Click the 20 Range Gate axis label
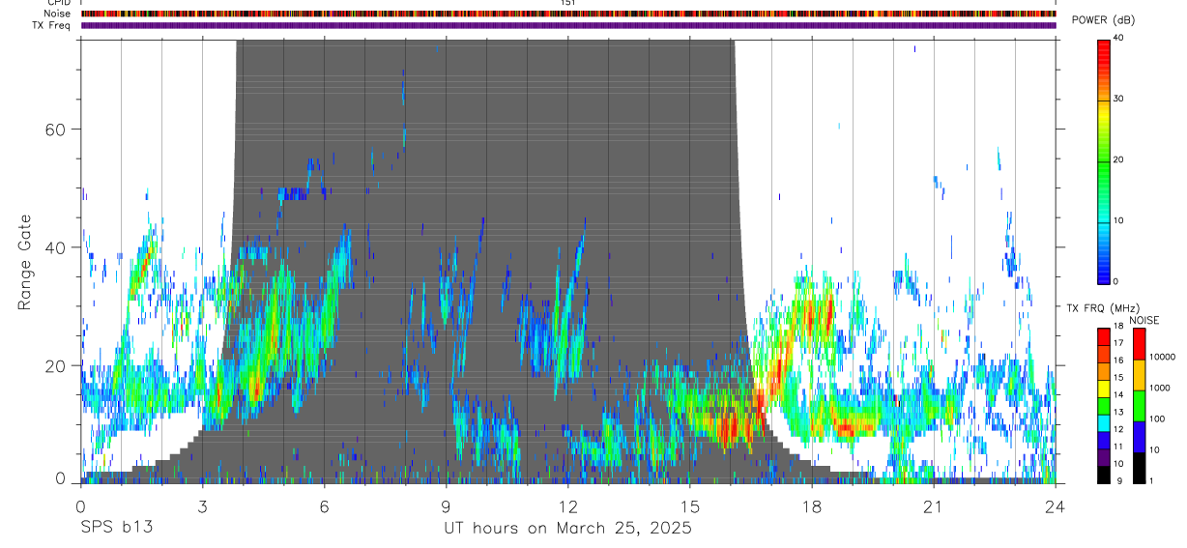The image size is (1187, 548). tap(59, 366)
